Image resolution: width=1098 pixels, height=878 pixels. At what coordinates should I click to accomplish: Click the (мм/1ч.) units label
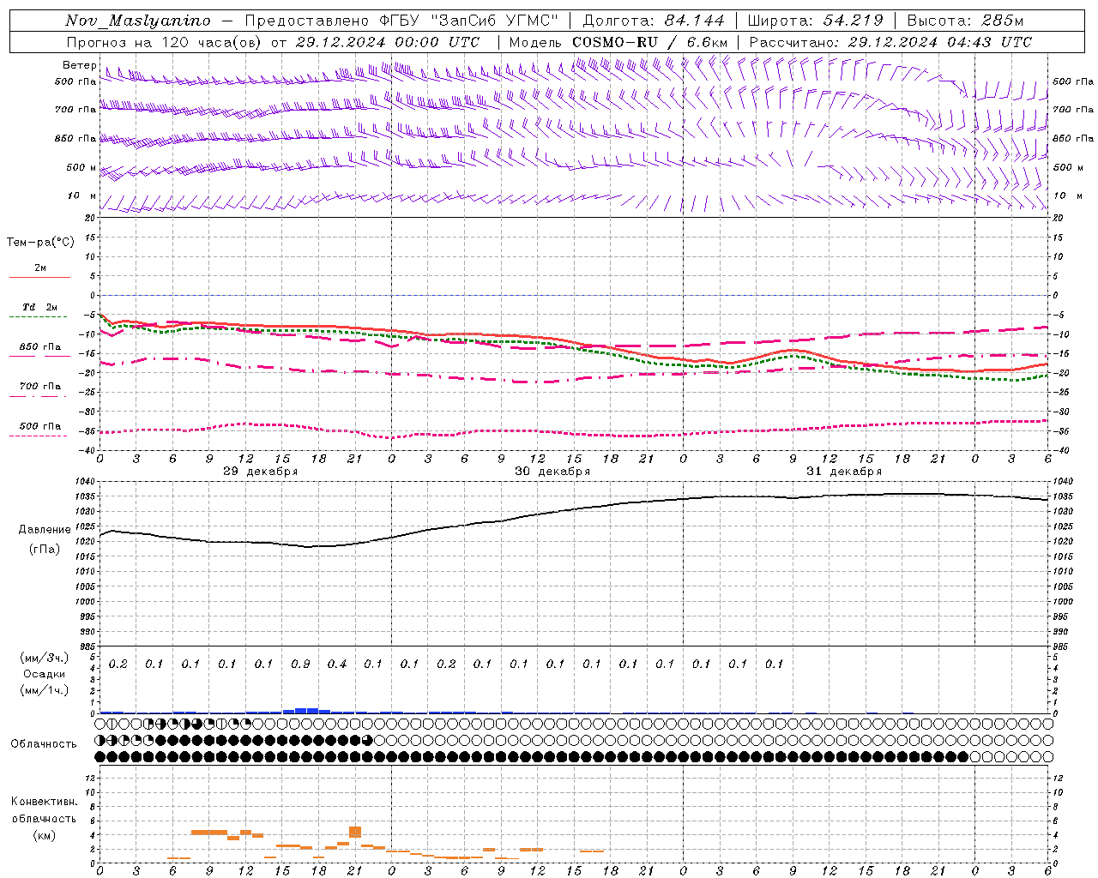pos(44,690)
